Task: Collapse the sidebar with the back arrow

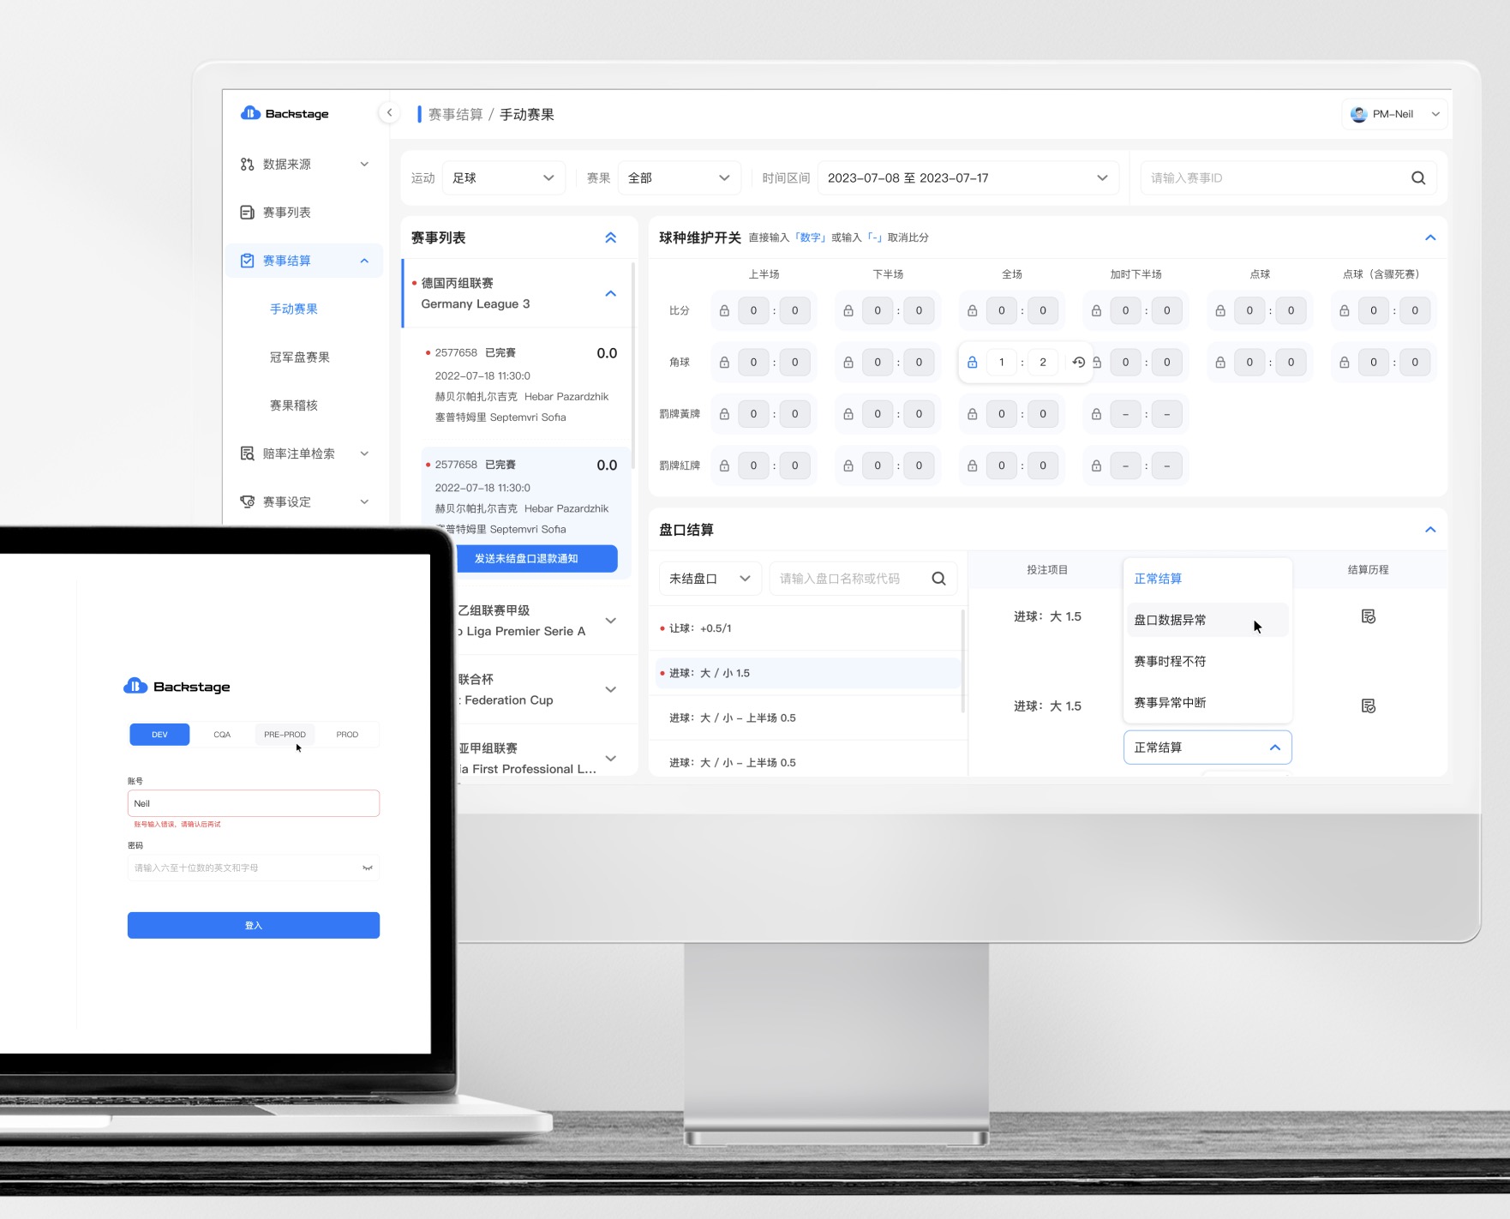Action: [389, 113]
